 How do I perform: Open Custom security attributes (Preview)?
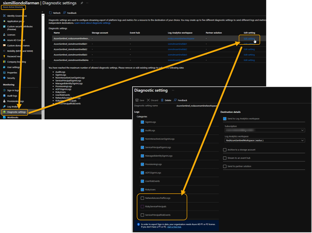click(x=18, y=28)
